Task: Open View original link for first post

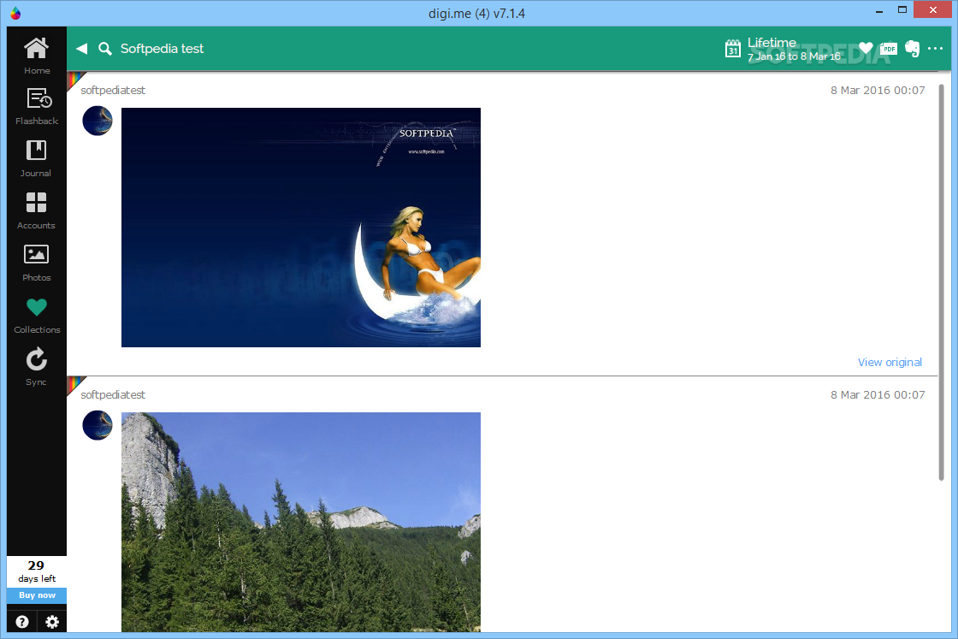Action: [890, 362]
